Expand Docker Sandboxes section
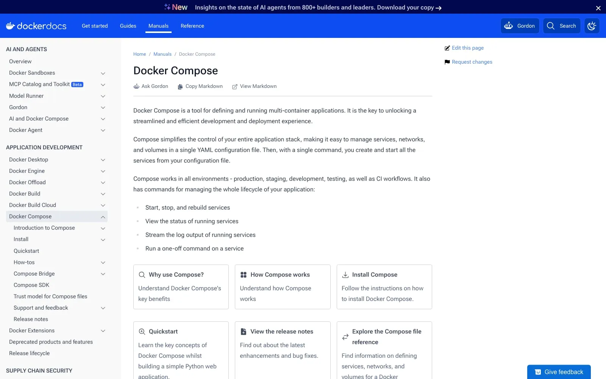Viewport: 606px width, 379px height. pos(103,73)
